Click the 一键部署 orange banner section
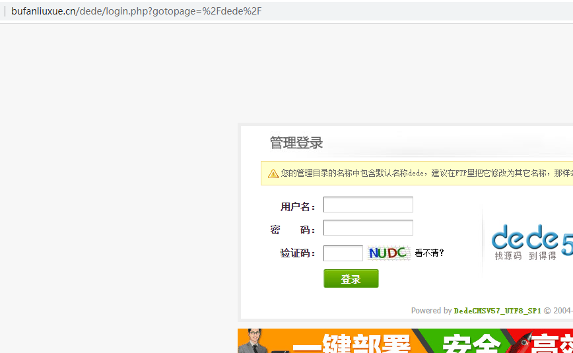Image resolution: width=573 pixels, height=353 pixels. click(x=350, y=343)
